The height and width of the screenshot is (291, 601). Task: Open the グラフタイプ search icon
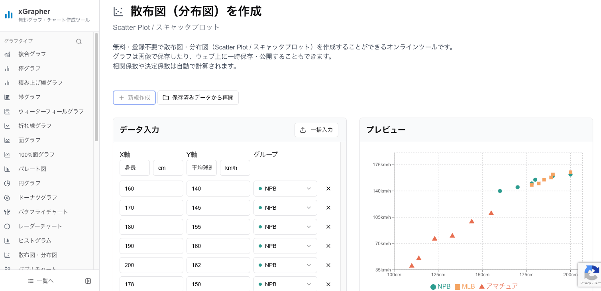coord(79,41)
